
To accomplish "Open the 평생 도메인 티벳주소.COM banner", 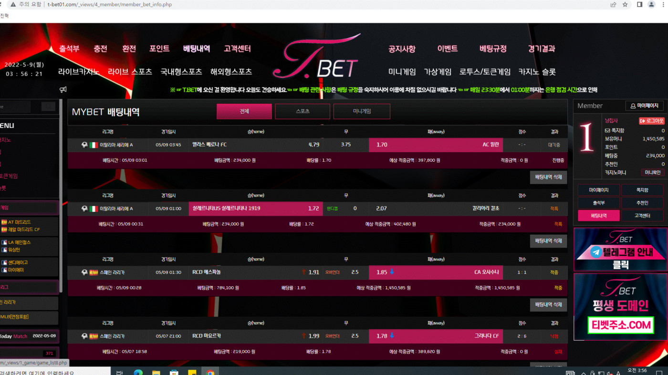I will tap(620, 307).
